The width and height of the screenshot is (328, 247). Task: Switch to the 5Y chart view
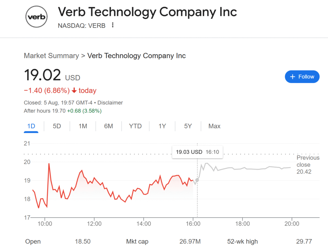click(x=188, y=126)
